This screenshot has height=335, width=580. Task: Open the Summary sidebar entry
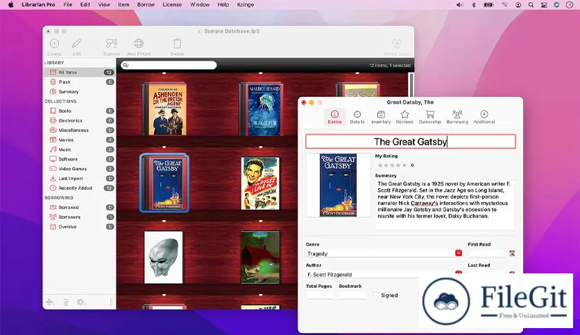coord(79,91)
